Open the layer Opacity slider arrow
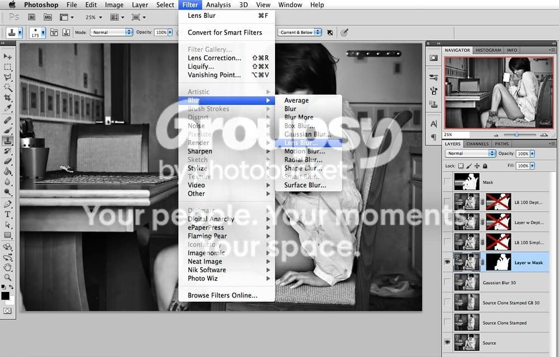 click(532, 153)
